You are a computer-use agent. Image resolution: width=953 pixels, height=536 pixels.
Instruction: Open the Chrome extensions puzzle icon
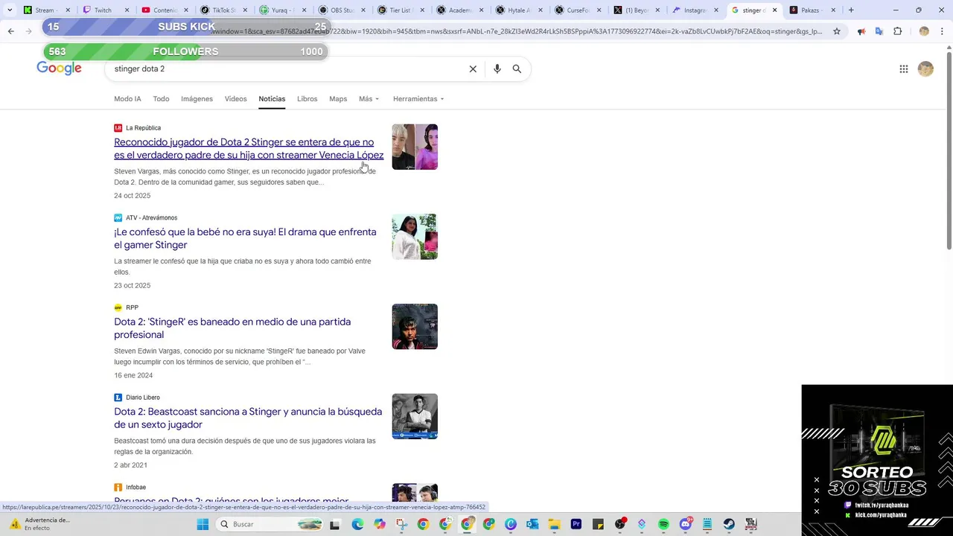(x=897, y=31)
